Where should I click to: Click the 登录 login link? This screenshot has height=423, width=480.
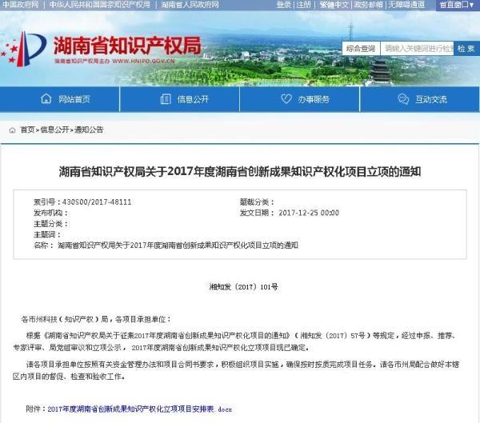click(x=283, y=5)
